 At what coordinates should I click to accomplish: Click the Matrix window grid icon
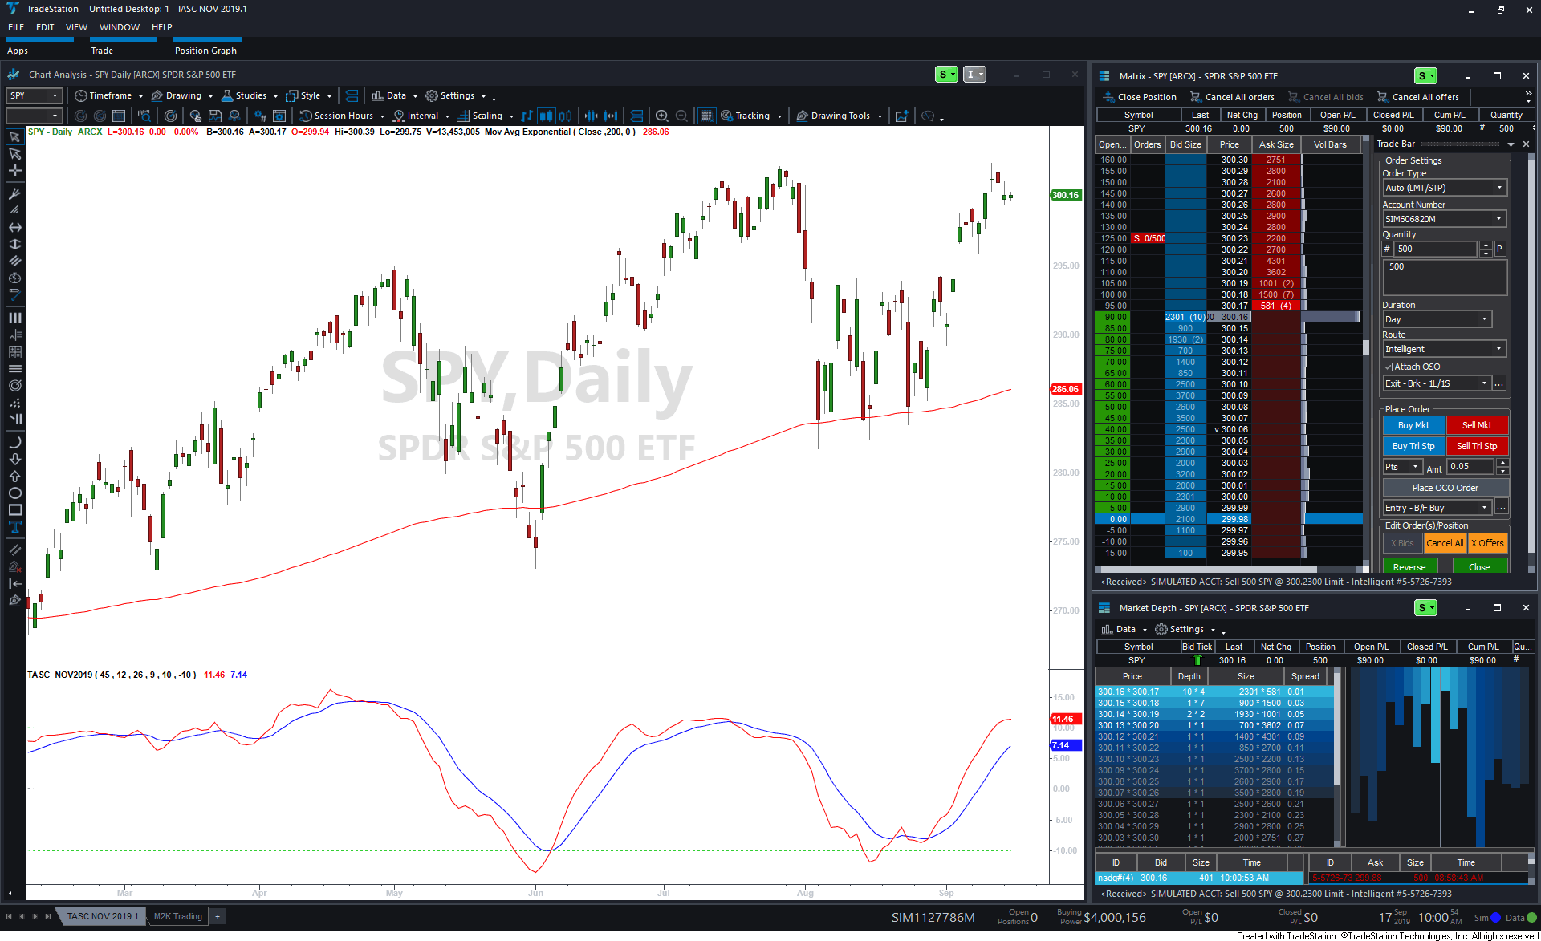[1104, 76]
